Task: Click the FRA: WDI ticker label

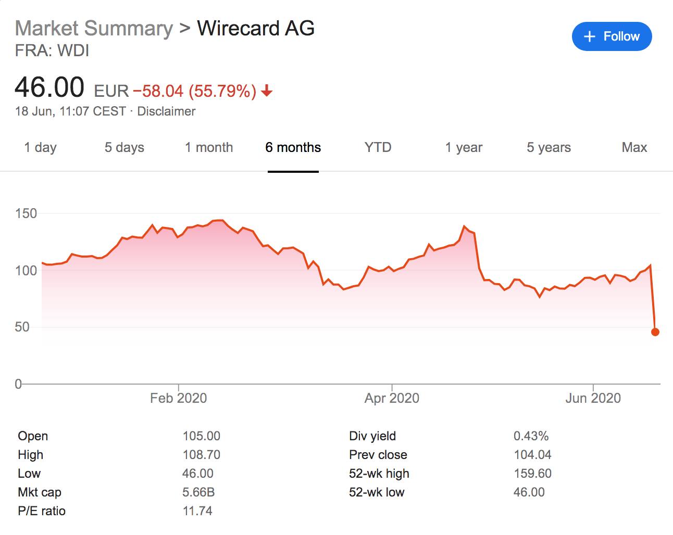Action: [x=52, y=51]
